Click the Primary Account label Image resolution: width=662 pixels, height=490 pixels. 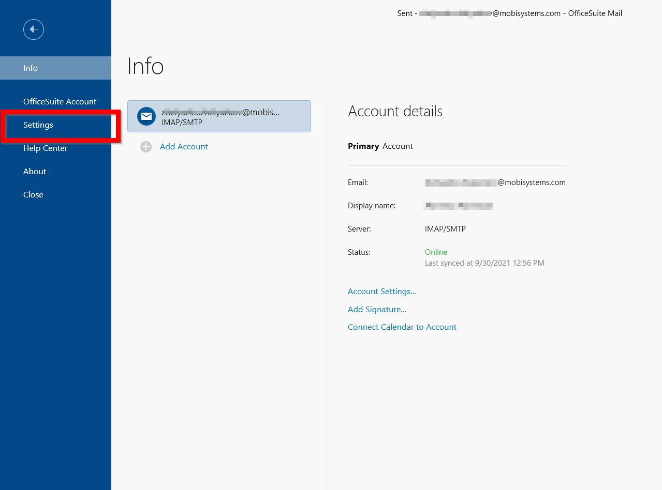(x=380, y=146)
